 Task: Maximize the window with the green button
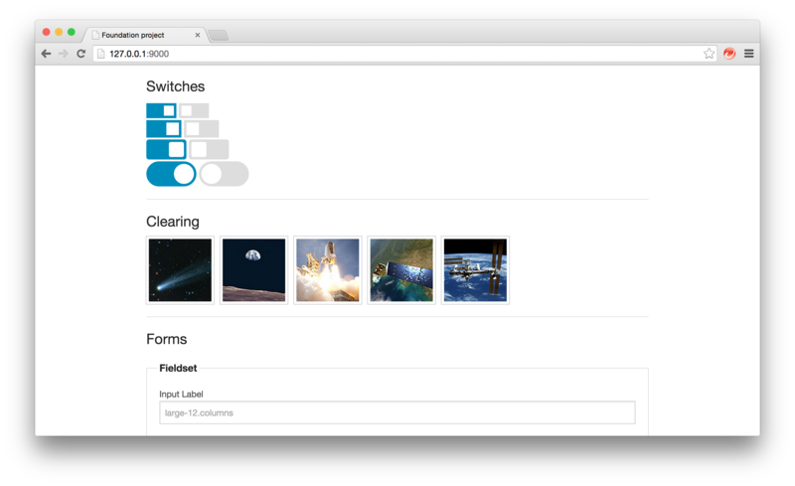point(72,32)
